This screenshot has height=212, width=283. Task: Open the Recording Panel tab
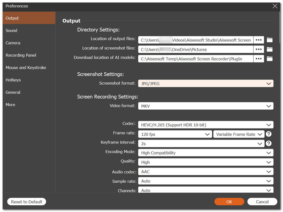pos(29,55)
